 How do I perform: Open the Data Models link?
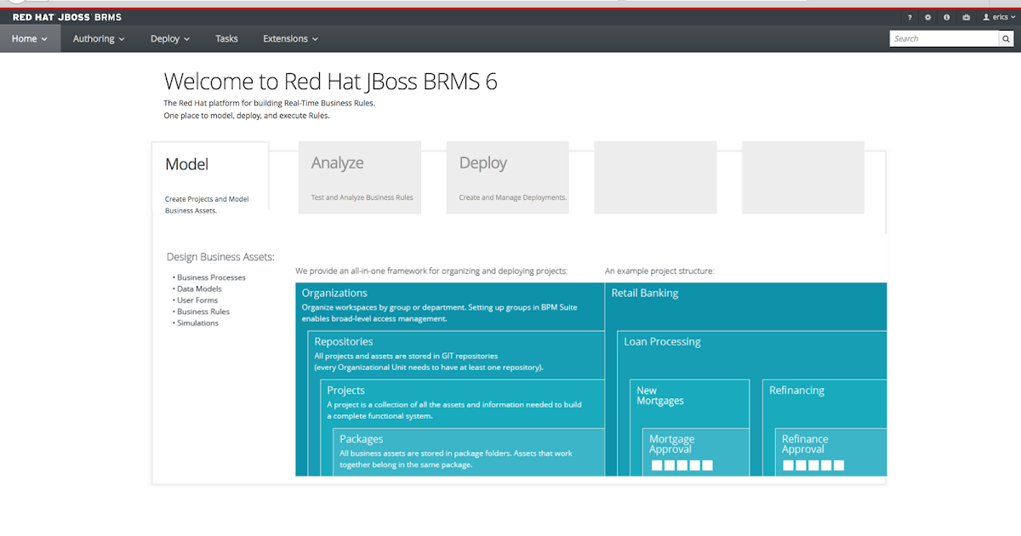tap(202, 288)
